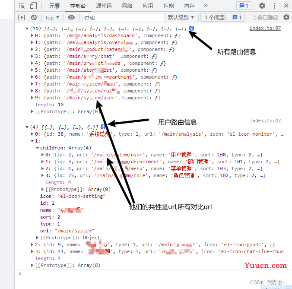The image size is (292, 289).
Task: Switch to the 控制台 tab
Action: 78,6
